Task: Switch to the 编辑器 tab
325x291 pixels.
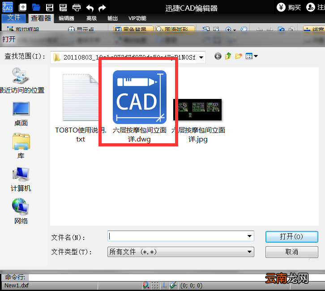Action: [66, 18]
